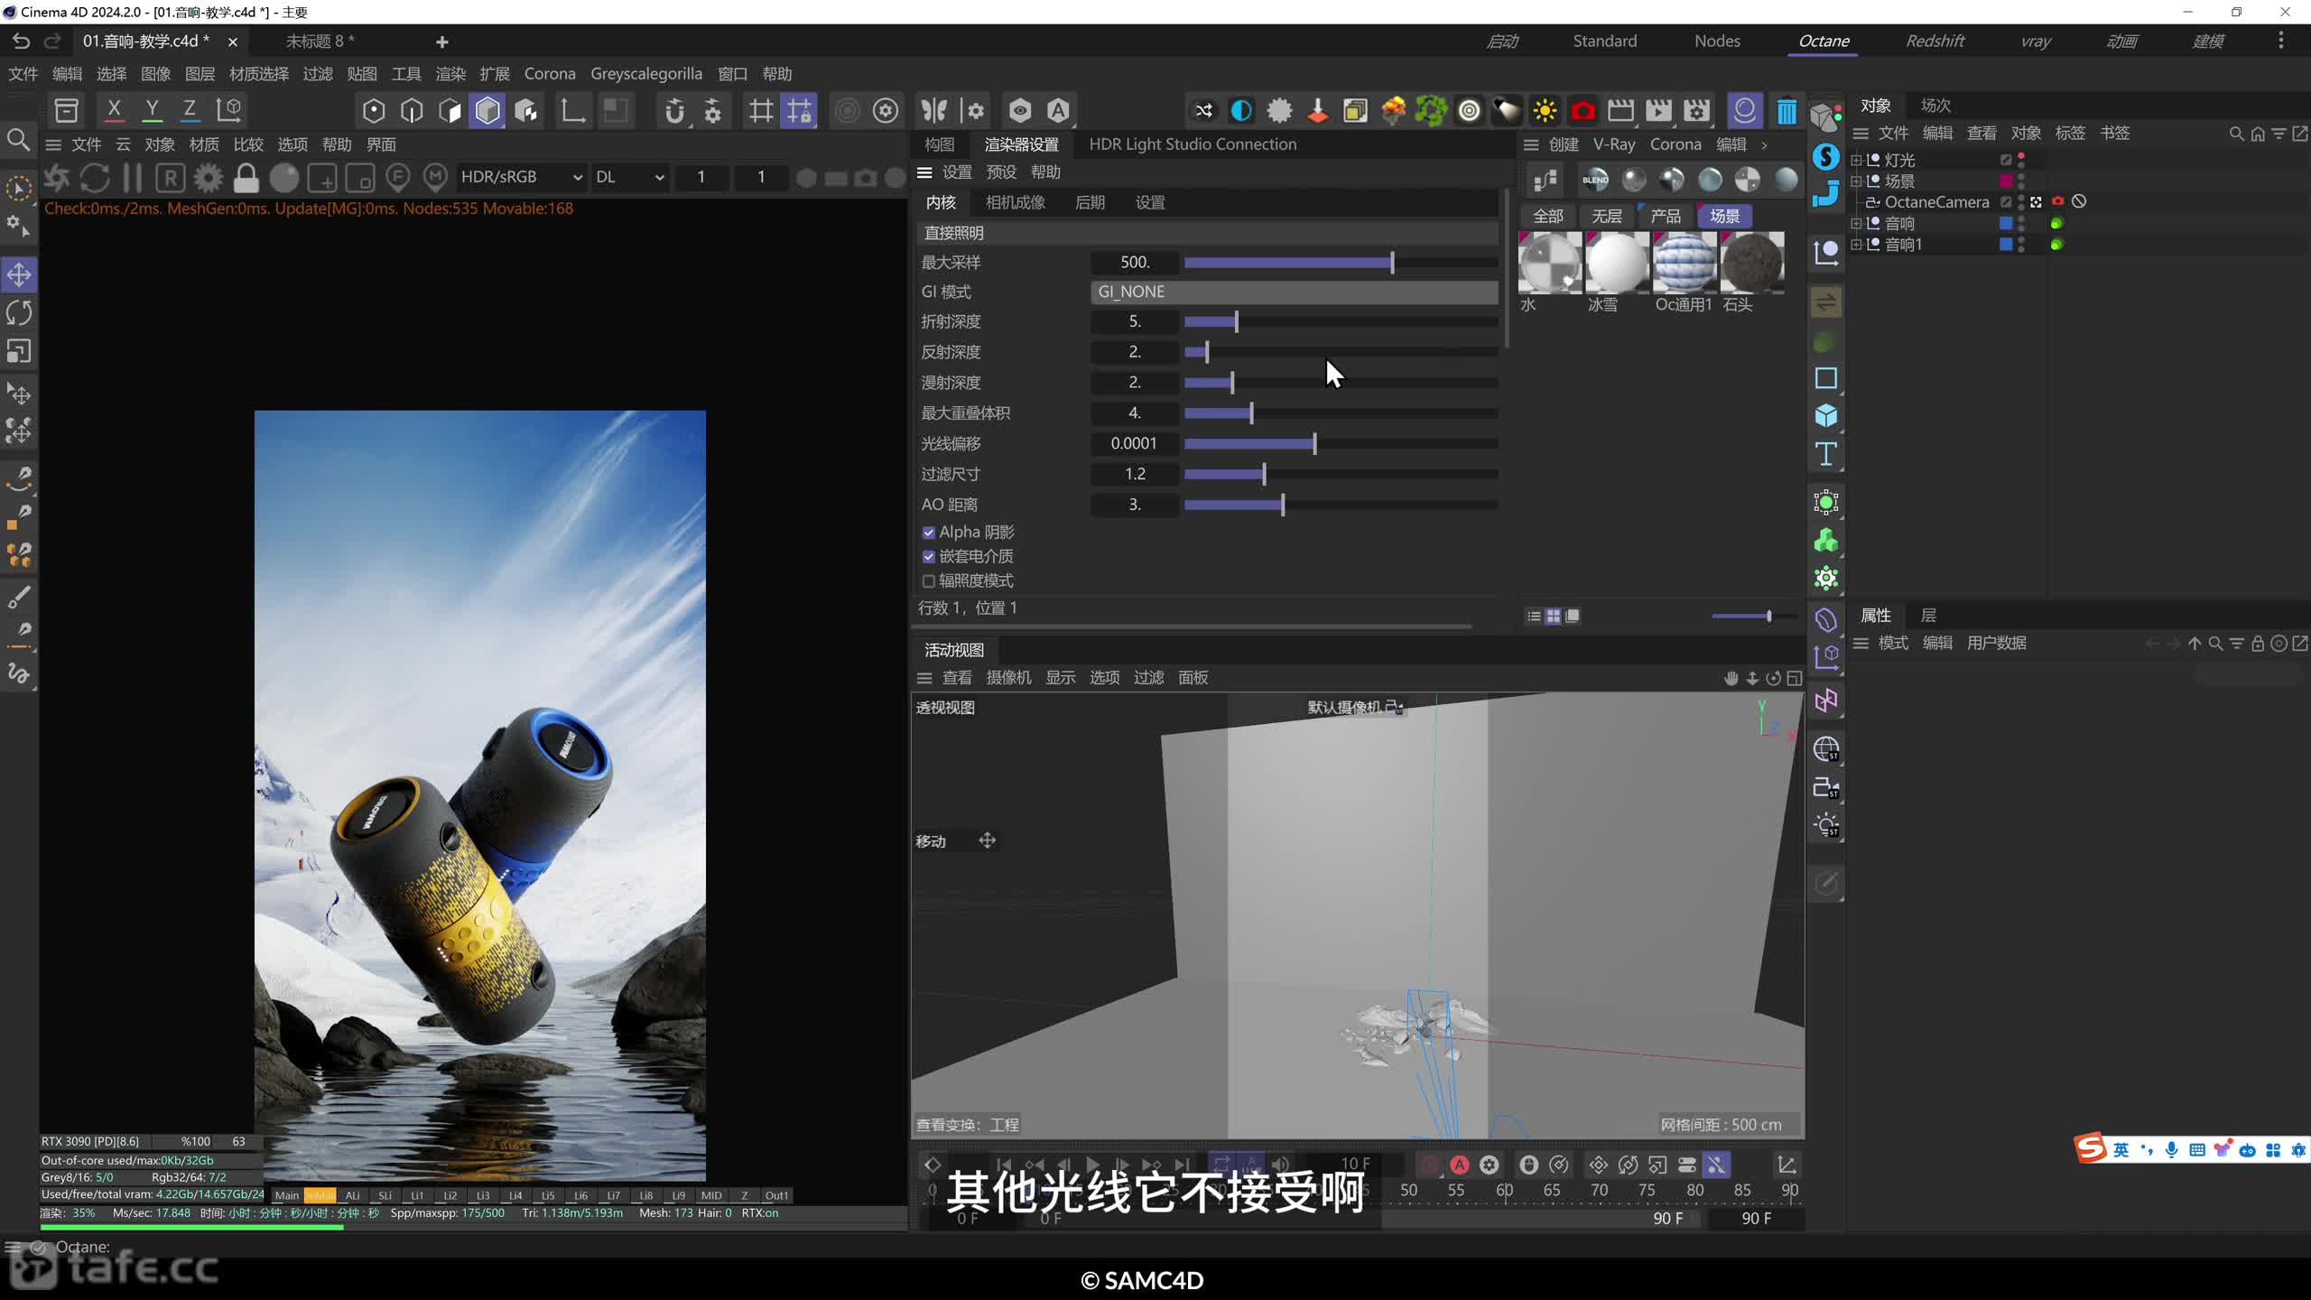Click 预设 in render settings panel
Screen dimensions: 2311x1300
[x=1001, y=172]
